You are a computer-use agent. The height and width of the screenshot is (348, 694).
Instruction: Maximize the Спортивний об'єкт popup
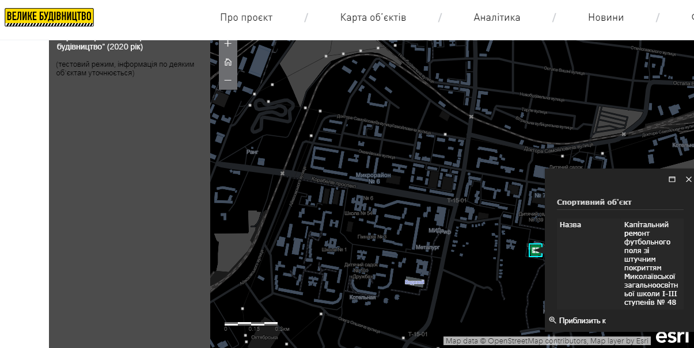(672, 179)
